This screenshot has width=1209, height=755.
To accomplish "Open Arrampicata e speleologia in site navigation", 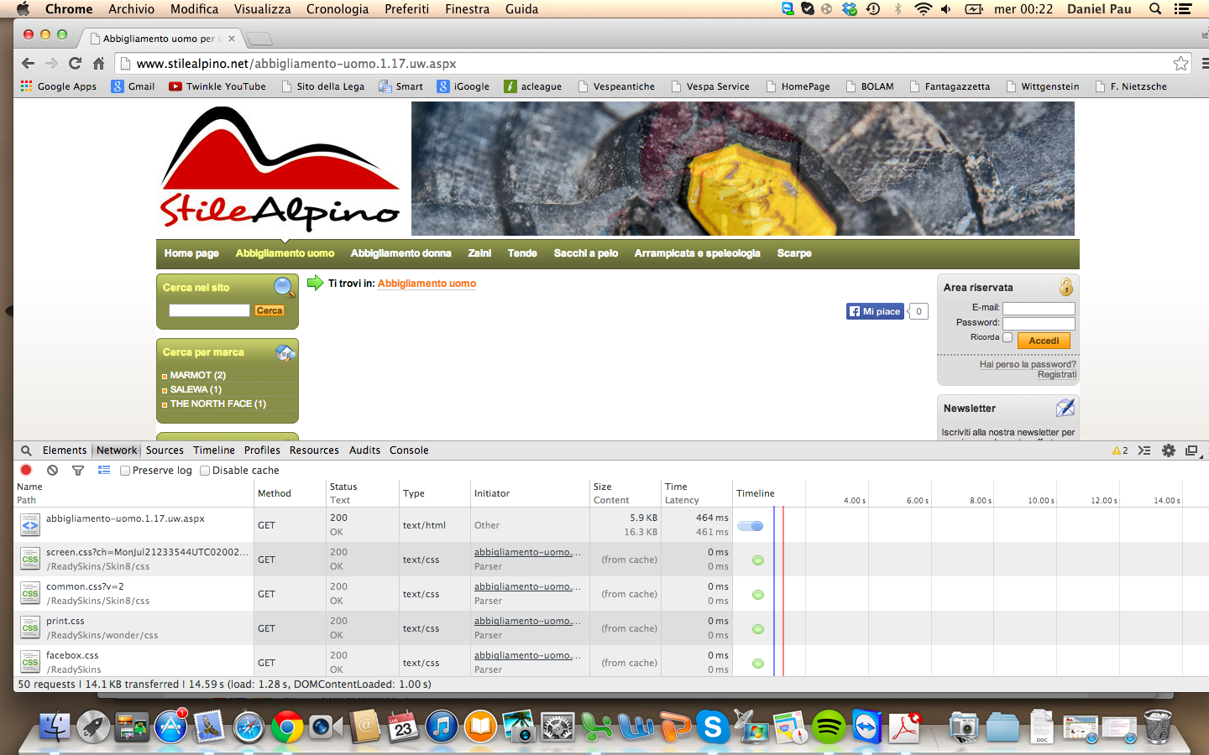I will [x=698, y=253].
